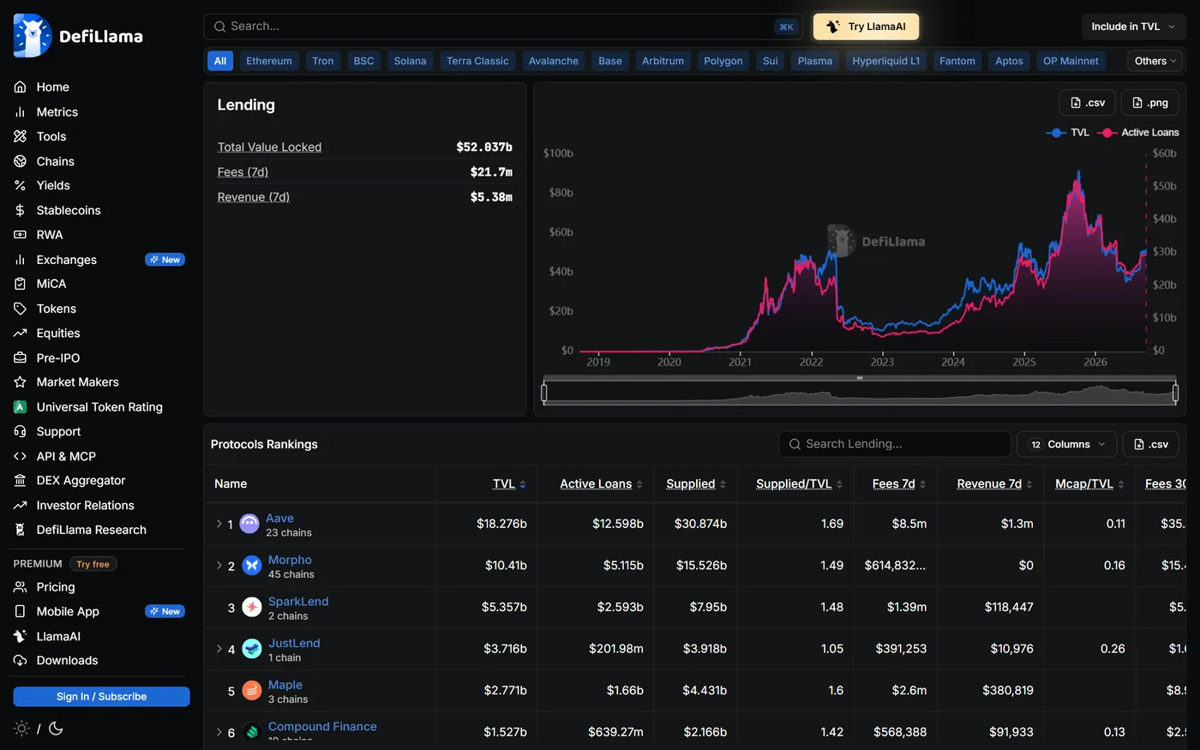Click the chart range slider left handle
The image size is (1200, 750).
[x=544, y=393]
